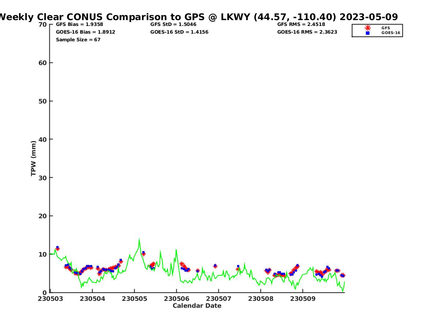Select the GOES-16 RMS = 2.3623 text
Screen dimensions: 439x329
(307, 32)
